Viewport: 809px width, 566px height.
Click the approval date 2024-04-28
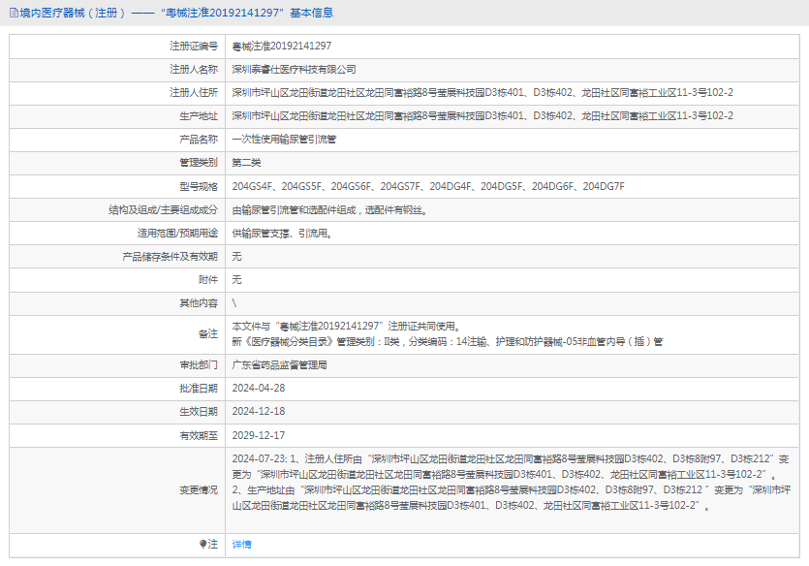tap(259, 389)
